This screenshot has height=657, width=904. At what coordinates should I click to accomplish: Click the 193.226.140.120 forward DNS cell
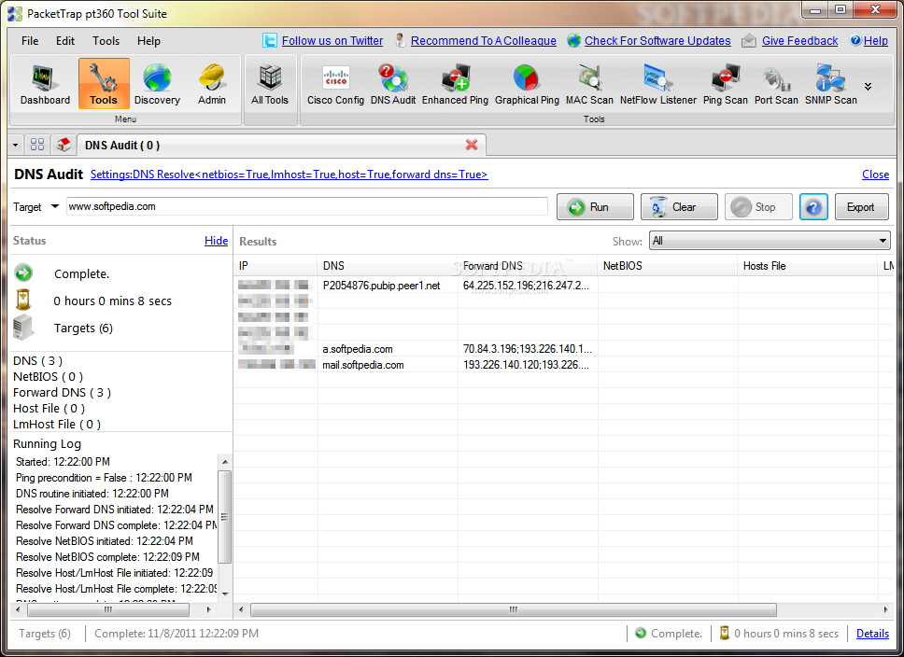(x=527, y=365)
